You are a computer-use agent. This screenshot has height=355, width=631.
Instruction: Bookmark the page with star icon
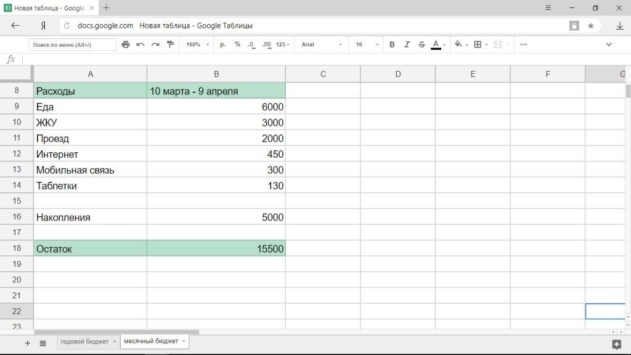click(x=590, y=25)
